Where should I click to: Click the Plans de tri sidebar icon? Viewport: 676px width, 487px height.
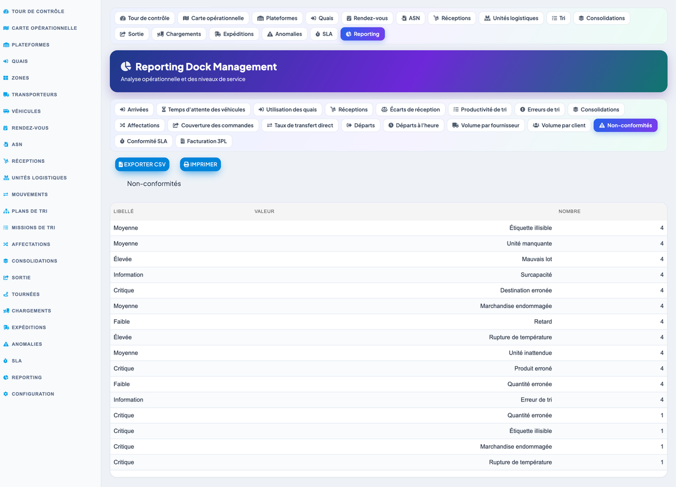point(6,211)
